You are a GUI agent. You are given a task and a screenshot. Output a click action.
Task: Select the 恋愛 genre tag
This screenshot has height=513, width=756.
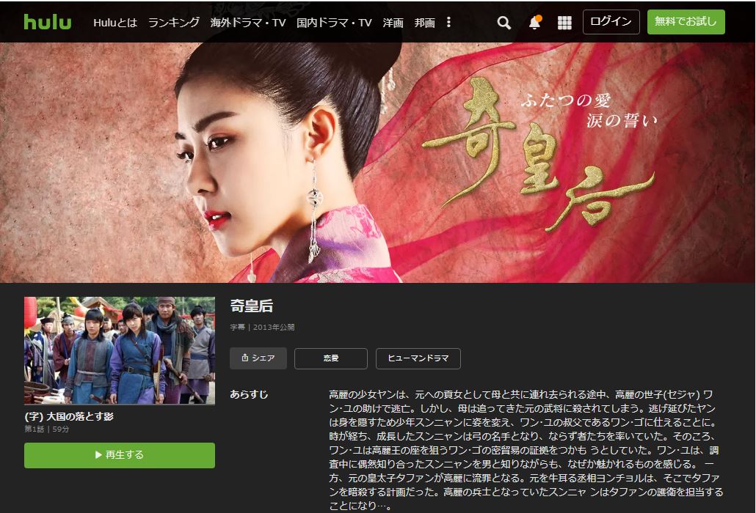[331, 358]
